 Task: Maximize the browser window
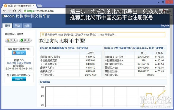(x=163, y=2)
